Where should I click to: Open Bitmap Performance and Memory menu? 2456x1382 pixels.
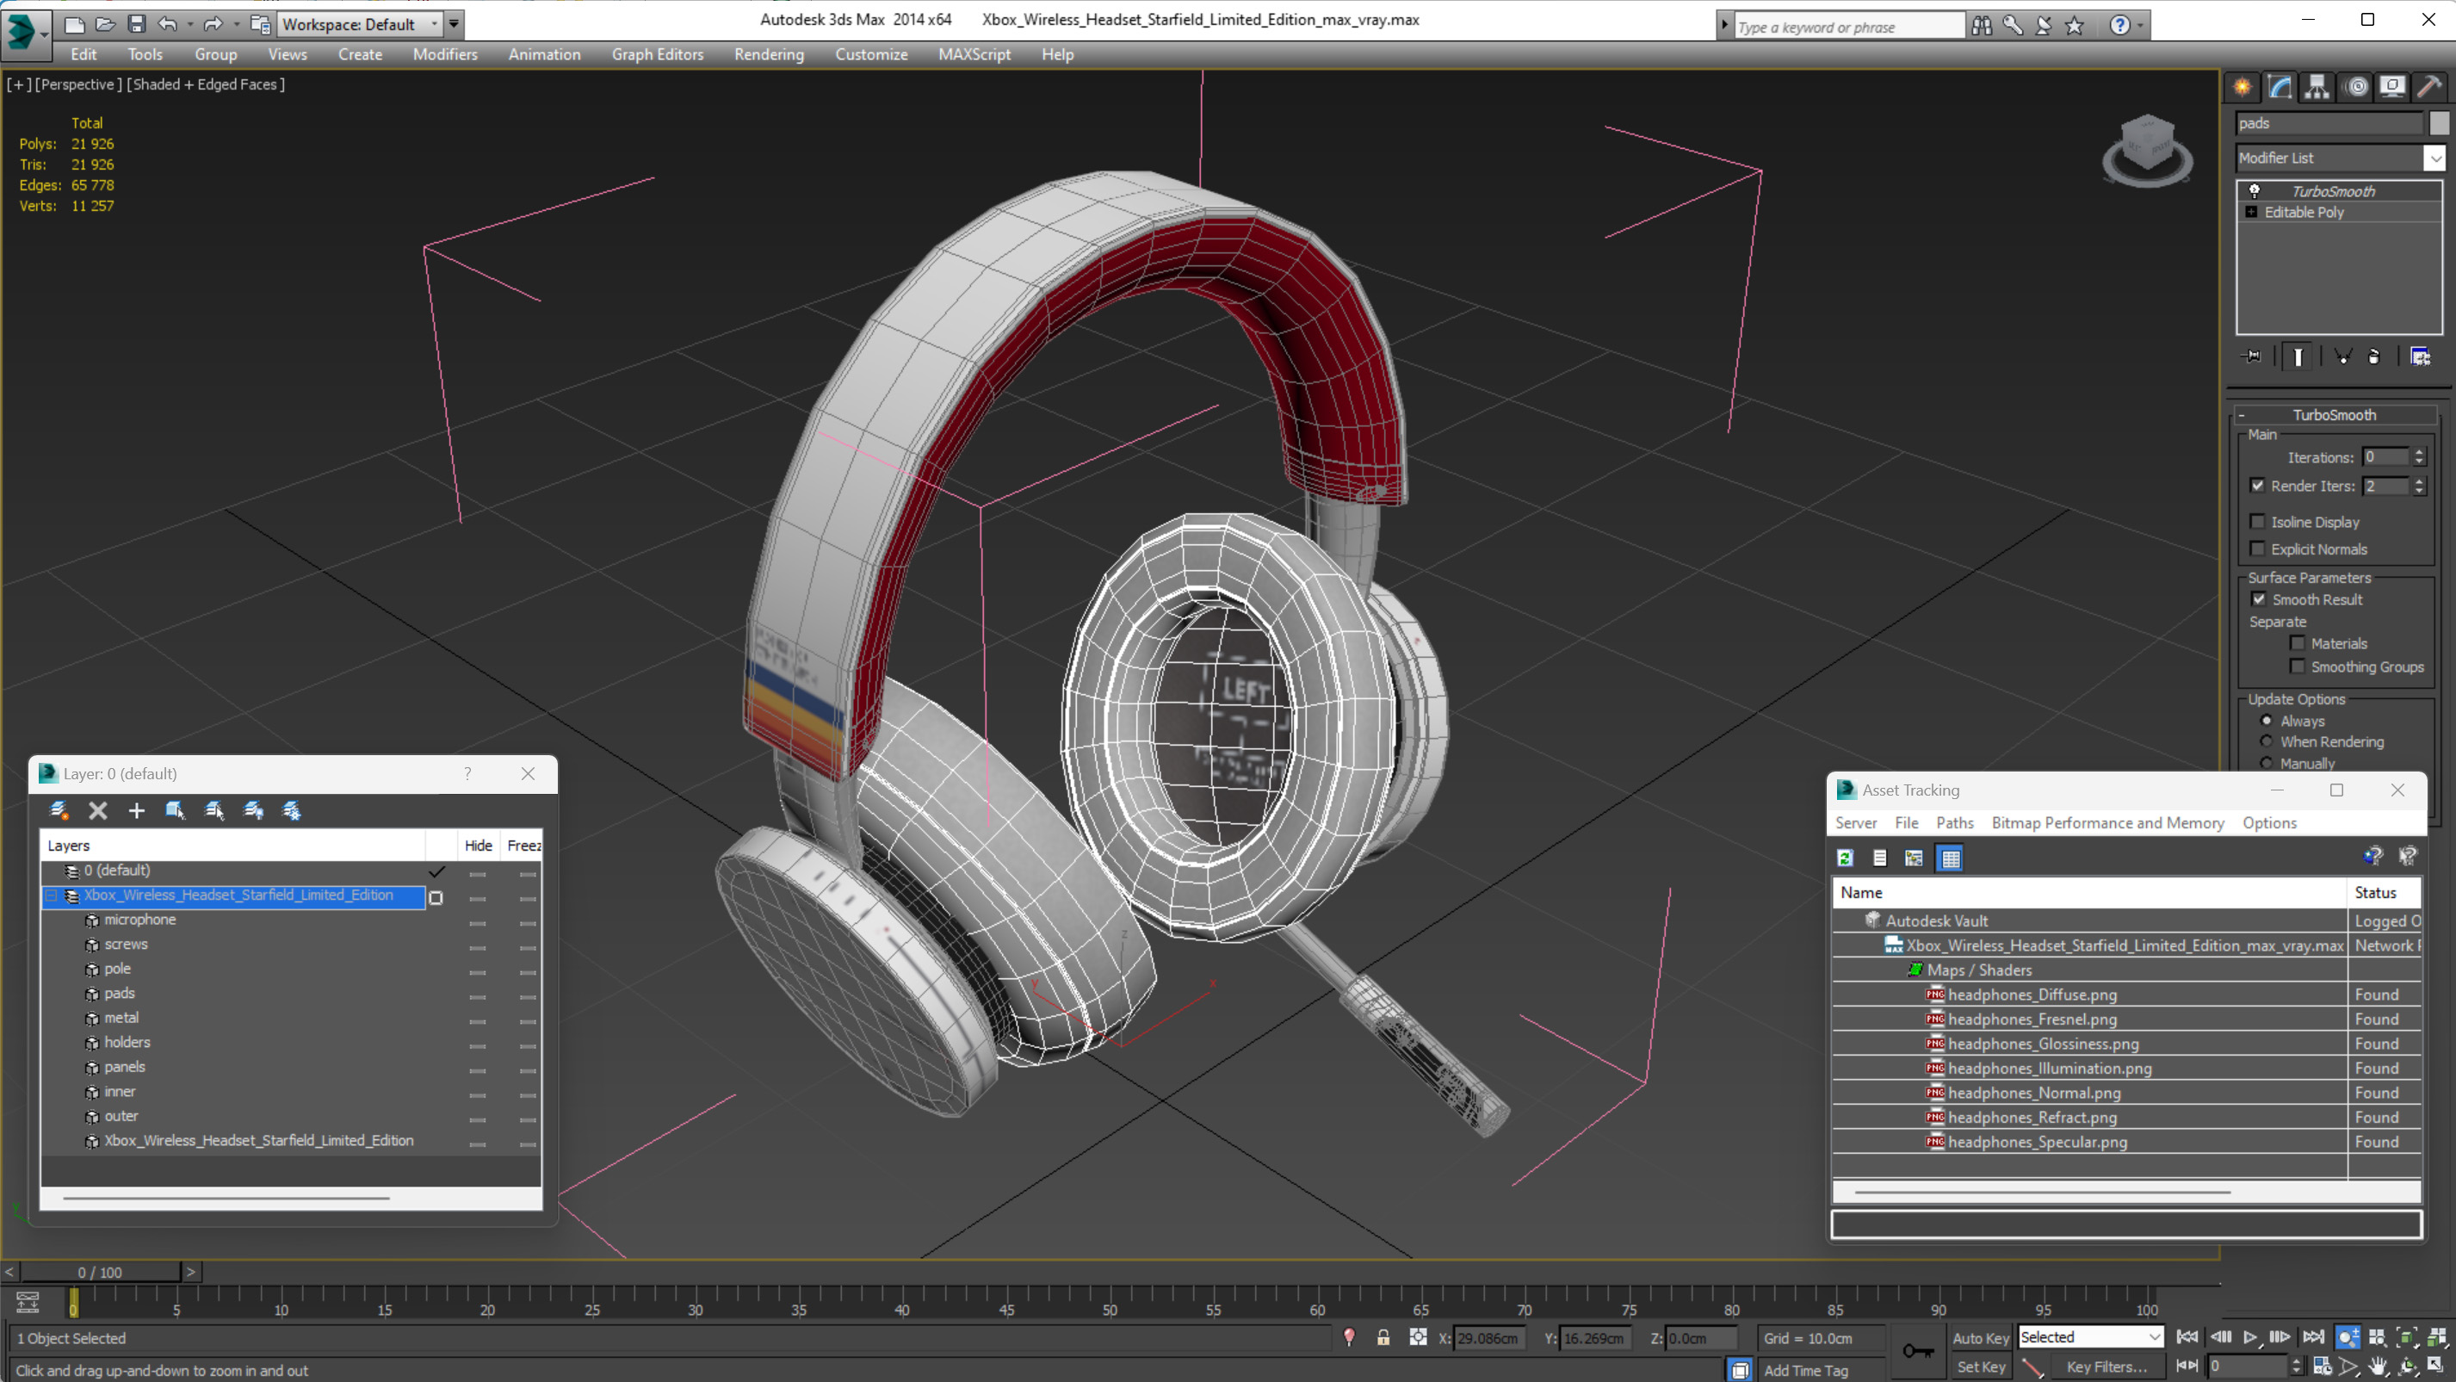[x=2107, y=823]
